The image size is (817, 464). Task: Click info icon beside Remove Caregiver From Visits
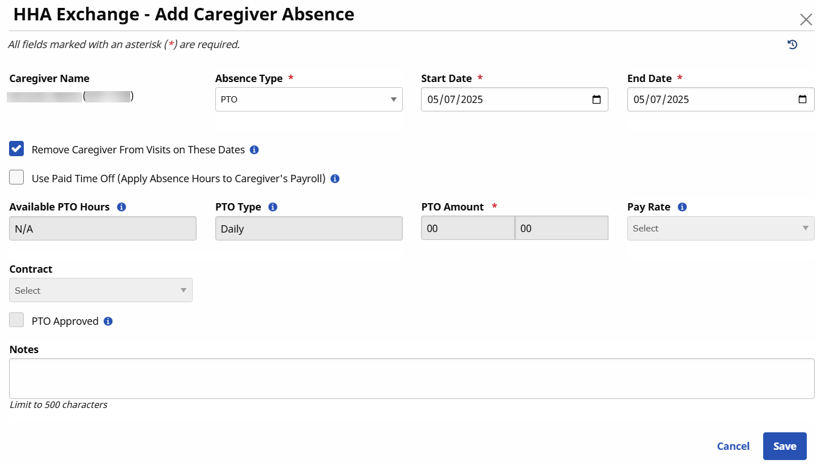[254, 150]
